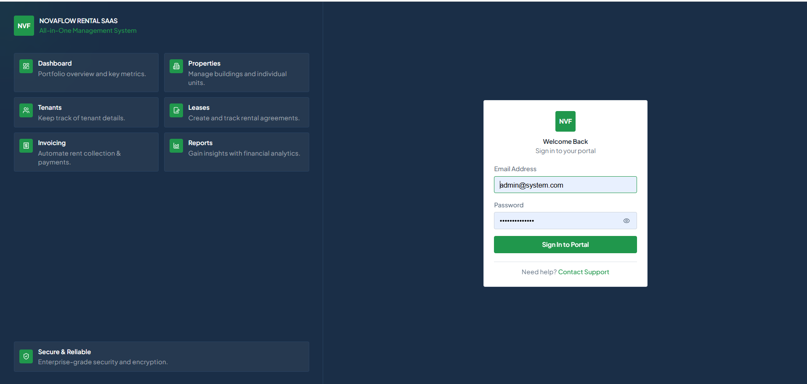Click the Invoicing receipt icon
The image size is (807, 384).
click(26, 146)
